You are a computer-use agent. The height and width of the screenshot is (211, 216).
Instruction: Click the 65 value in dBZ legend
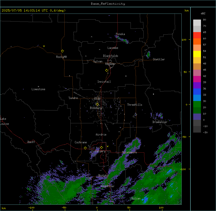(x=204, y=32)
